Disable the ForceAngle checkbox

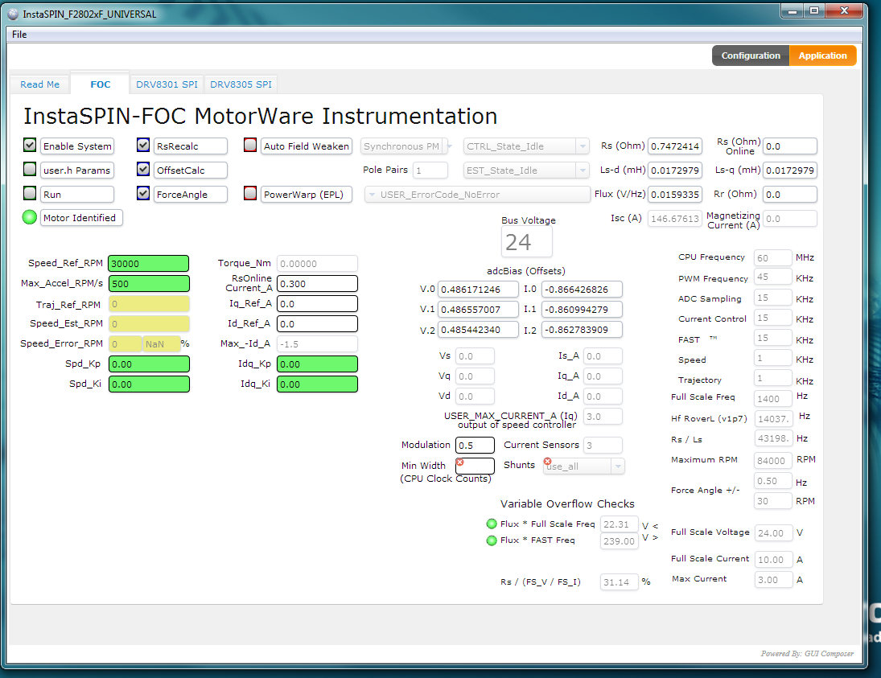click(x=143, y=193)
